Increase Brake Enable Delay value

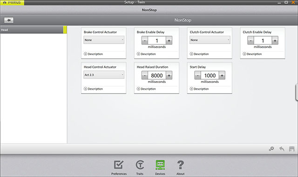tap(169, 40)
